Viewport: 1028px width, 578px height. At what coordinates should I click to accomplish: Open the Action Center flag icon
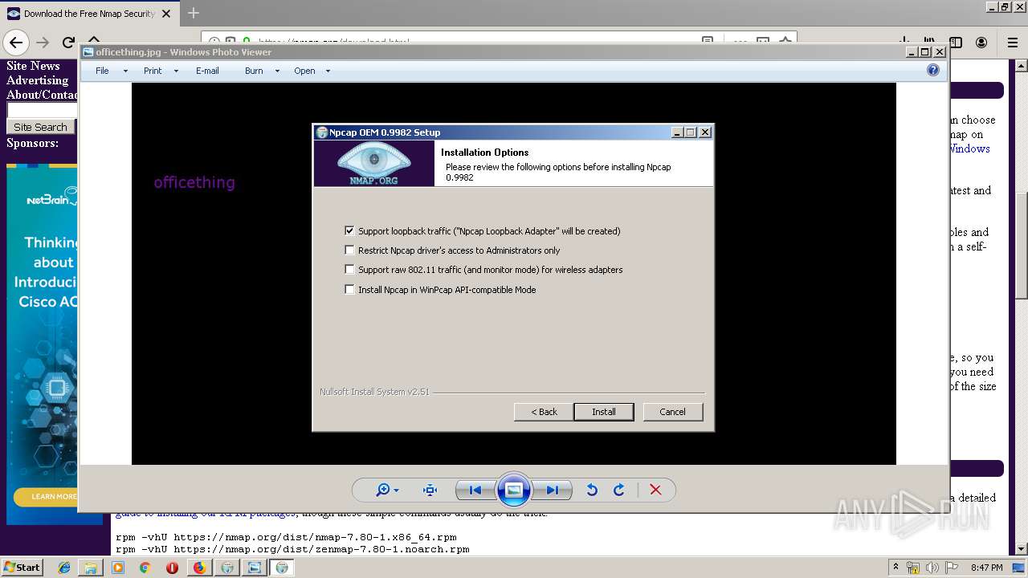click(x=953, y=568)
